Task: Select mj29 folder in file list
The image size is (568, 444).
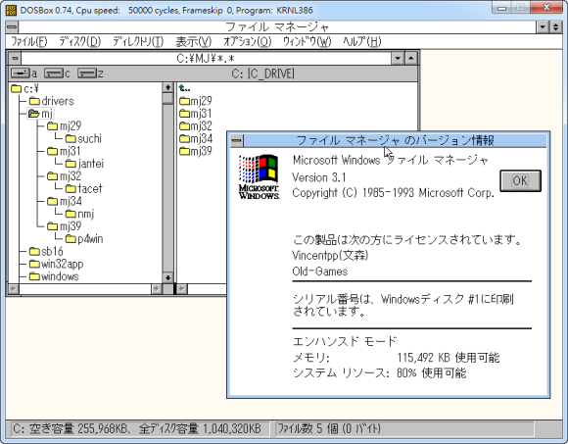Action: 196,101
